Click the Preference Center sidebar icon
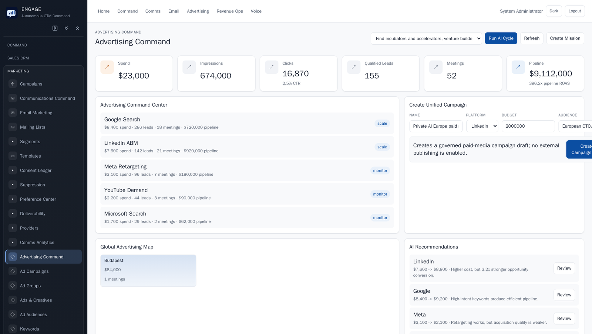Screen dimensions: 592x334 [x=13, y=199]
